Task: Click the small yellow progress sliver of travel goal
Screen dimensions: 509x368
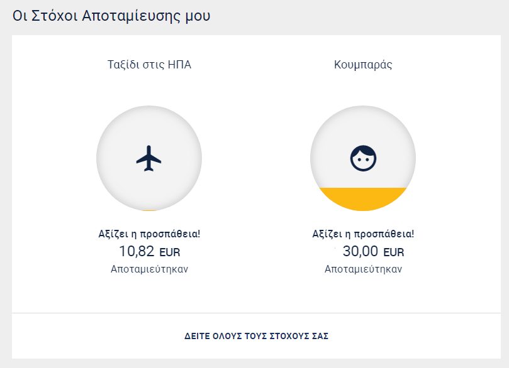Action: [149, 210]
